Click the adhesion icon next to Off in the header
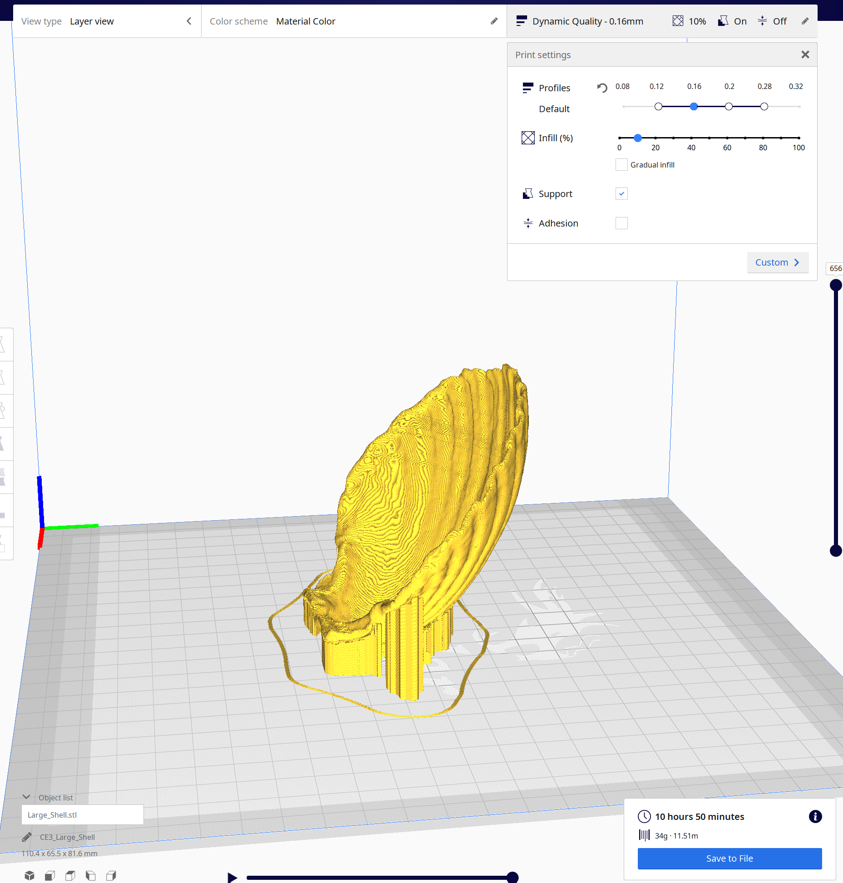 click(x=762, y=21)
